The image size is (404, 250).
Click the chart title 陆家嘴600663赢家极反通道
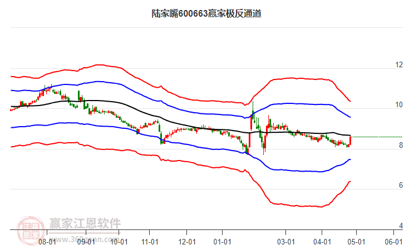coord(206,13)
